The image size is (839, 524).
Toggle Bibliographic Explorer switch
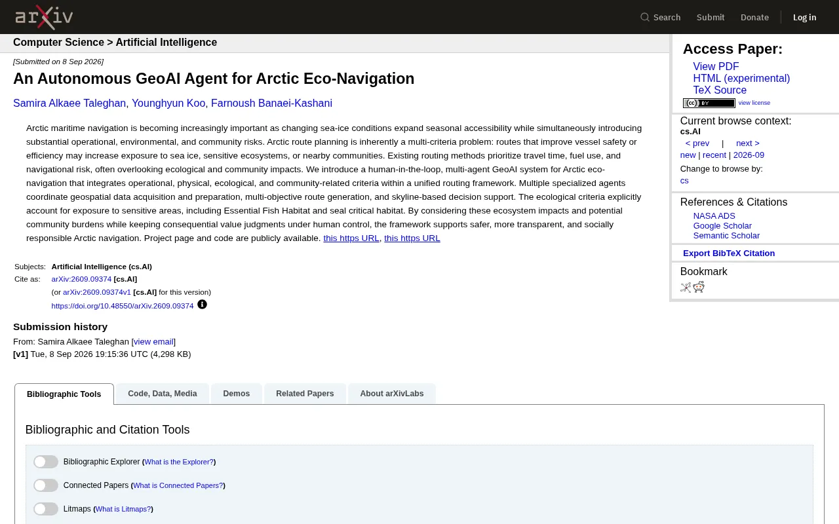[x=46, y=462]
